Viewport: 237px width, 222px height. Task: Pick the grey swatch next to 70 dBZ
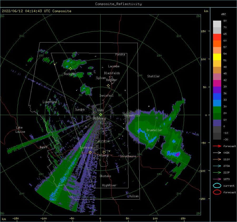tap(217, 30)
